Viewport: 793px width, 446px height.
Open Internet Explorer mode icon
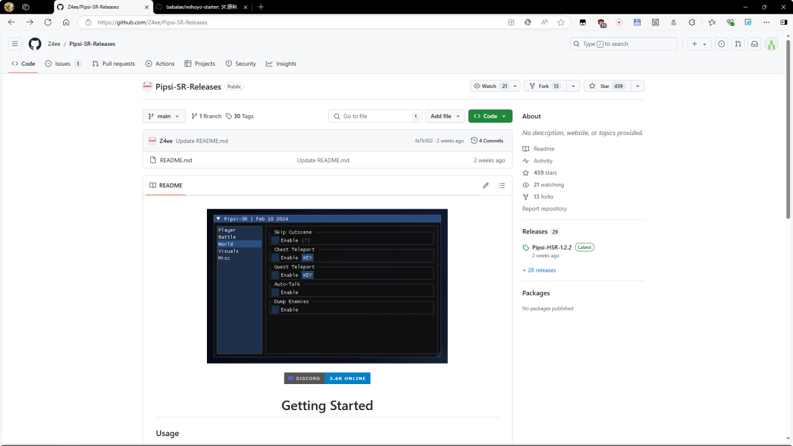pyautogui.click(x=748, y=22)
